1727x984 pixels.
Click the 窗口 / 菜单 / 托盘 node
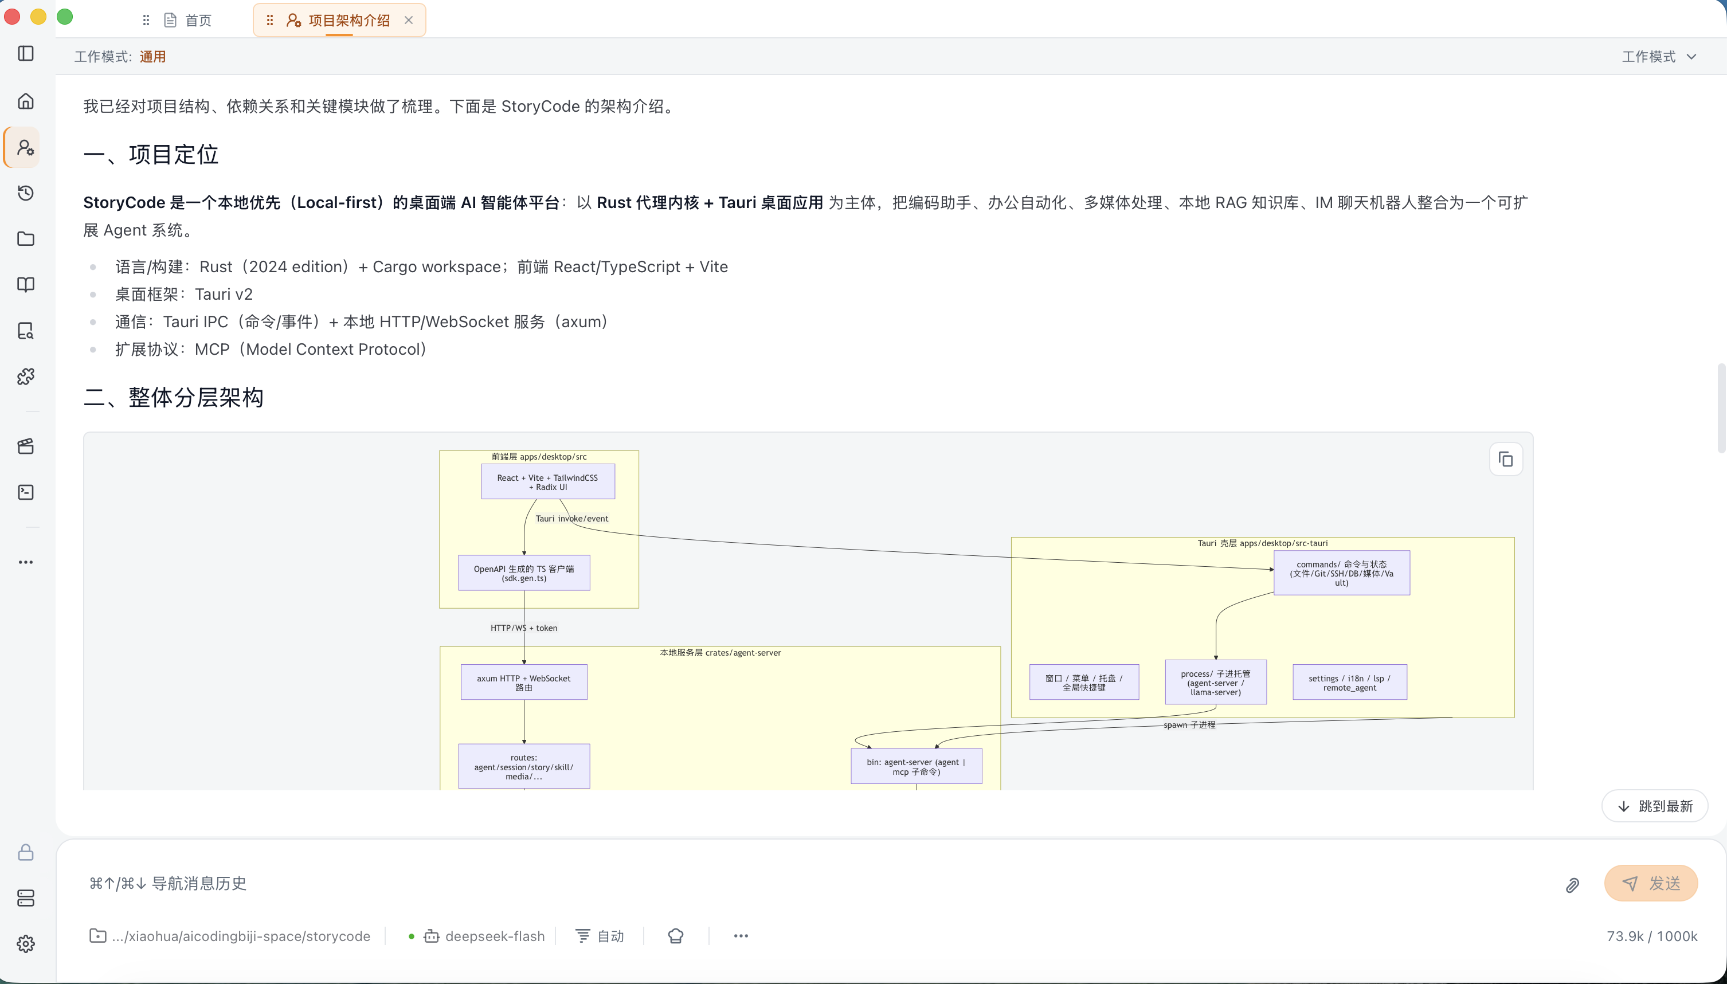pyautogui.click(x=1083, y=683)
